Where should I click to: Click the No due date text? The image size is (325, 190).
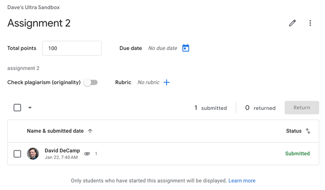(x=163, y=49)
